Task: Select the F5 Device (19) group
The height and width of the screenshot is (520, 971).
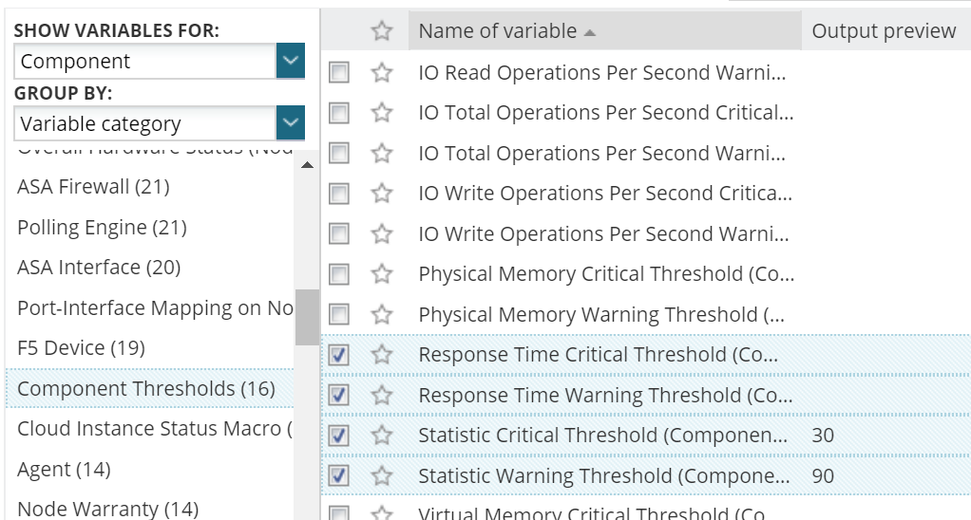Action: tap(81, 348)
